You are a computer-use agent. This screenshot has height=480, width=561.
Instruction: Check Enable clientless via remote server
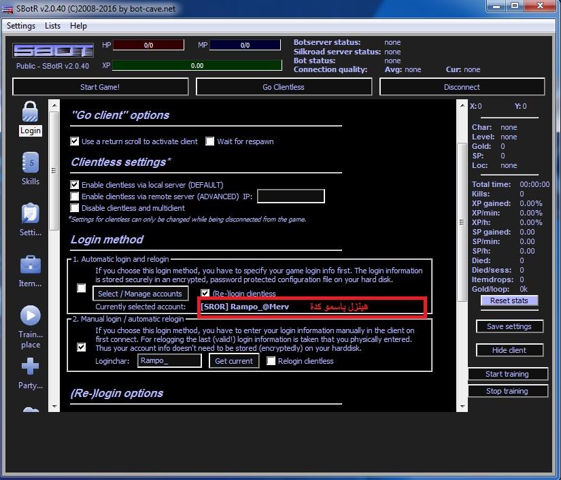pyautogui.click(x=74, y=196)
